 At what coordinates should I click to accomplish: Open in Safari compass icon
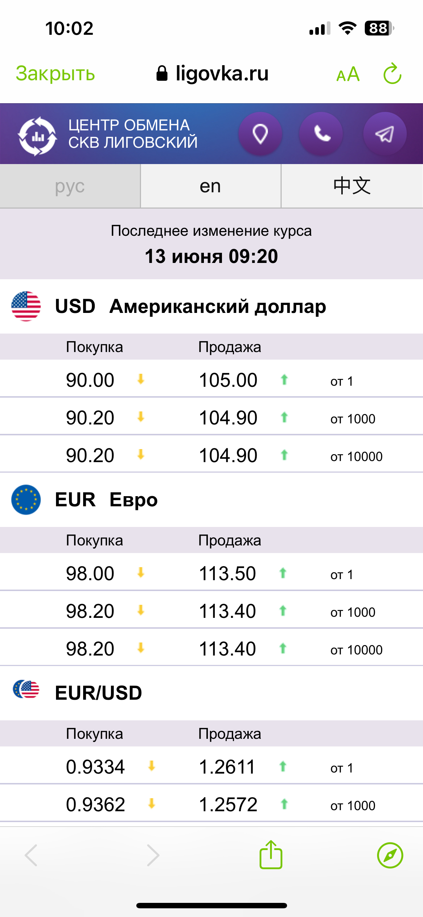click(x=390, y=855)
